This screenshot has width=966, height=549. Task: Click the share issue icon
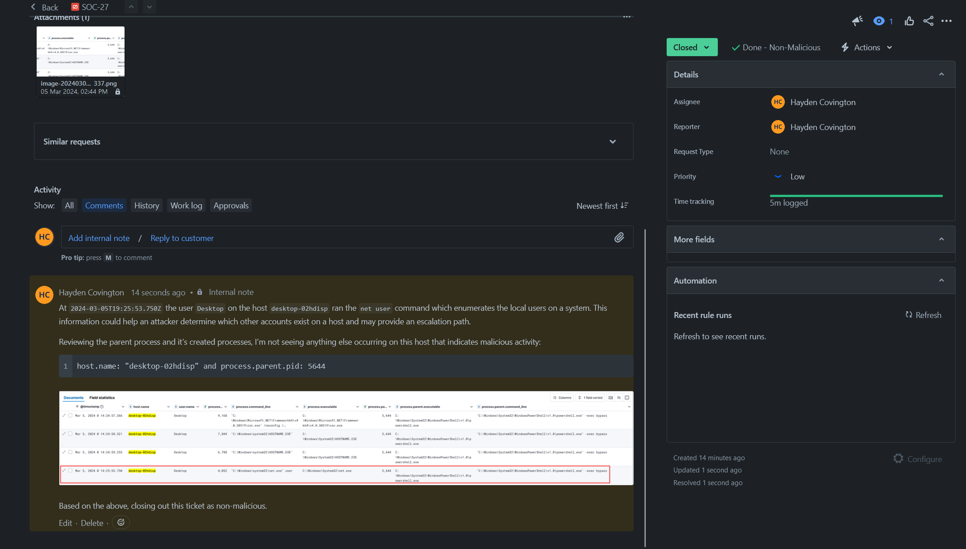[x=928, y=21]
